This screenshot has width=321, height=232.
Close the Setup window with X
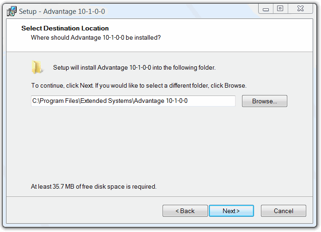click(x=299, y=9)
